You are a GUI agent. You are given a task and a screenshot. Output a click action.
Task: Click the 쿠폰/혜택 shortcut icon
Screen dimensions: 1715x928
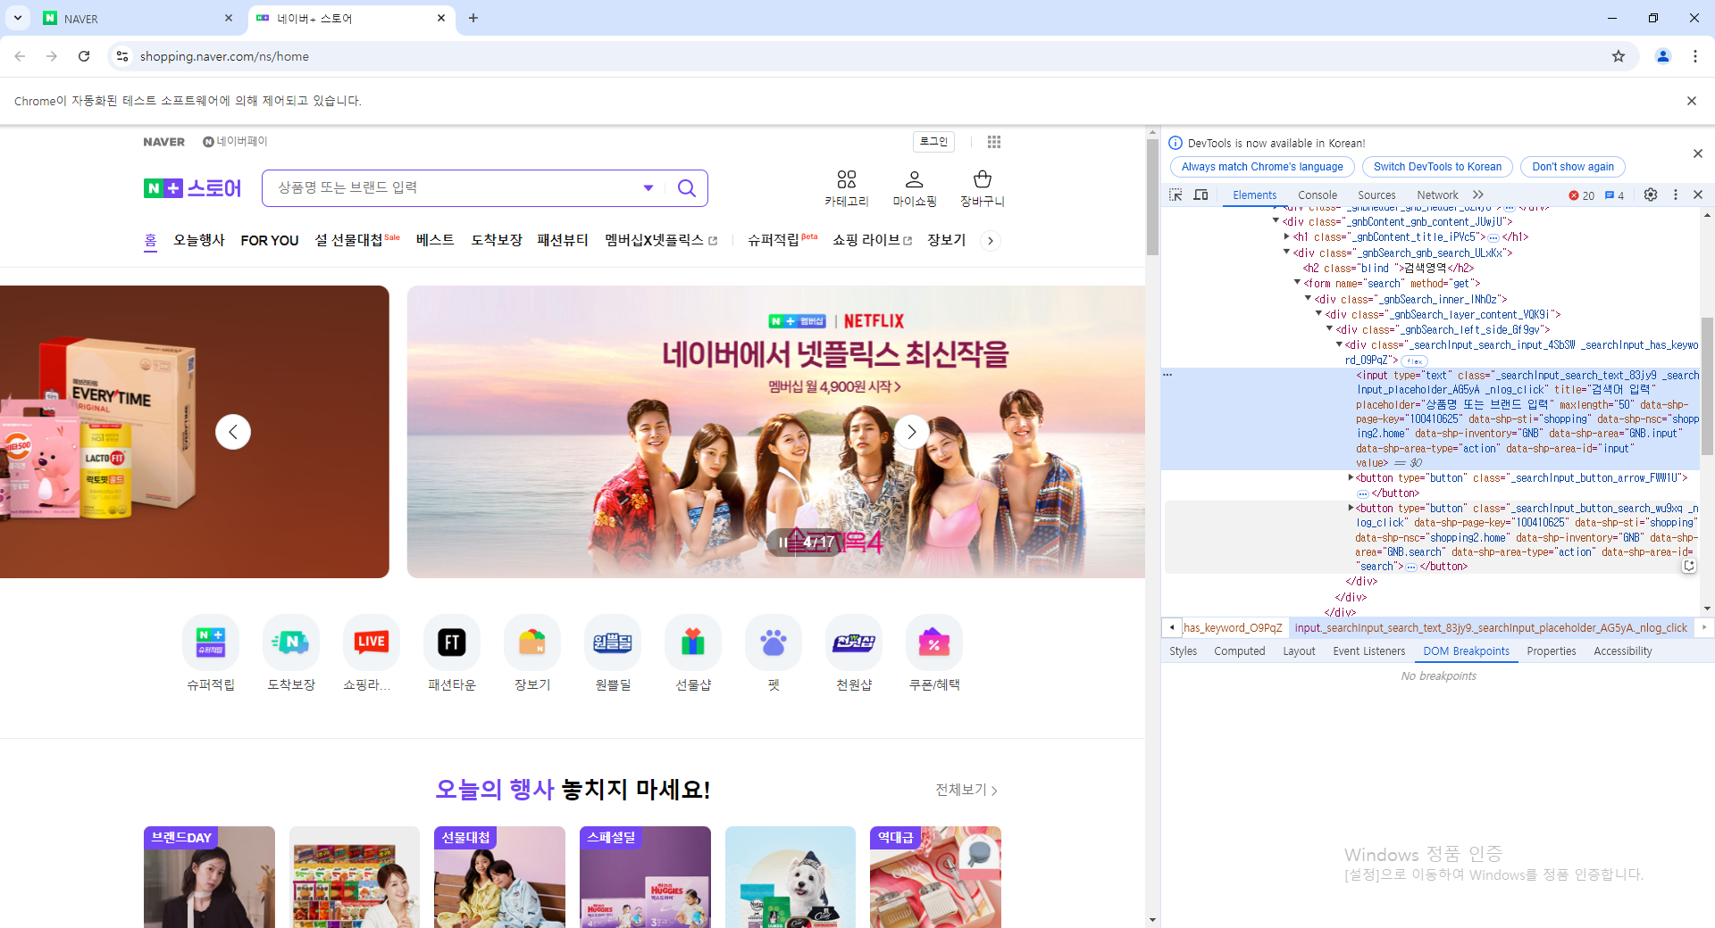934,642
